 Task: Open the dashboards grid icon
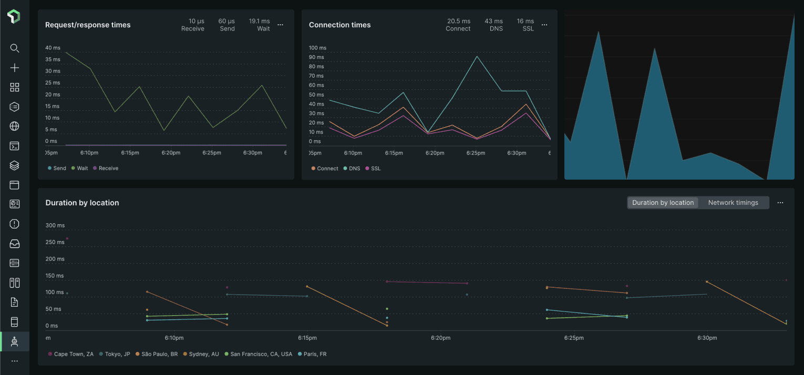pos(15,87)
